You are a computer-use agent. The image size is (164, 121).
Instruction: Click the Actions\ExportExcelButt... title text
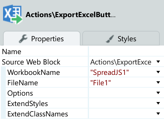point(71,15)
